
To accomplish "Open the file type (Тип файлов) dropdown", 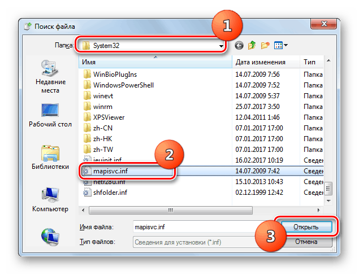I will pyautogui.click(x=194, y=242).
